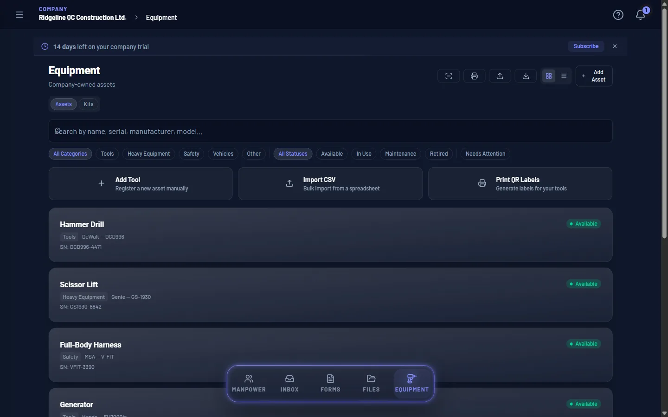
Task: Click serial number GS1930-8842
Action: pos(81,307)
